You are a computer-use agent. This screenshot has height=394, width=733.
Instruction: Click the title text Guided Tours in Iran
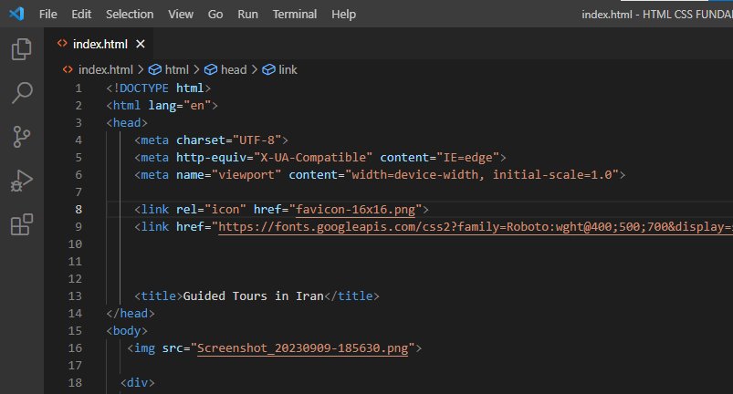pyautogui.click(x=254, y=296)
